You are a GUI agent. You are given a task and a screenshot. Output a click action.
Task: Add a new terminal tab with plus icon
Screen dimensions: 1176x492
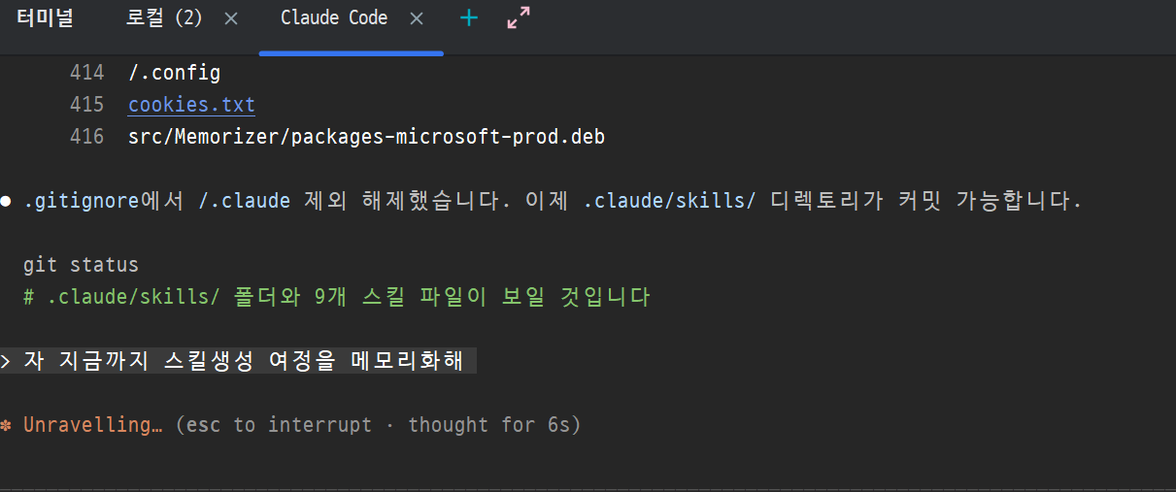point(469,17)
